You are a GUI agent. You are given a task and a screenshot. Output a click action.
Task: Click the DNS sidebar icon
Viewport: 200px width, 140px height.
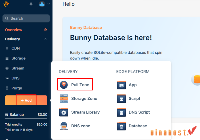pos(7,78)
